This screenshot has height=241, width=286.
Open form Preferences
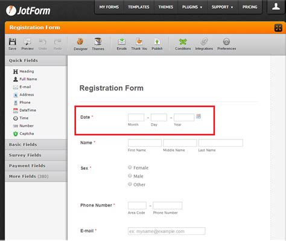[x=226, y=44]
